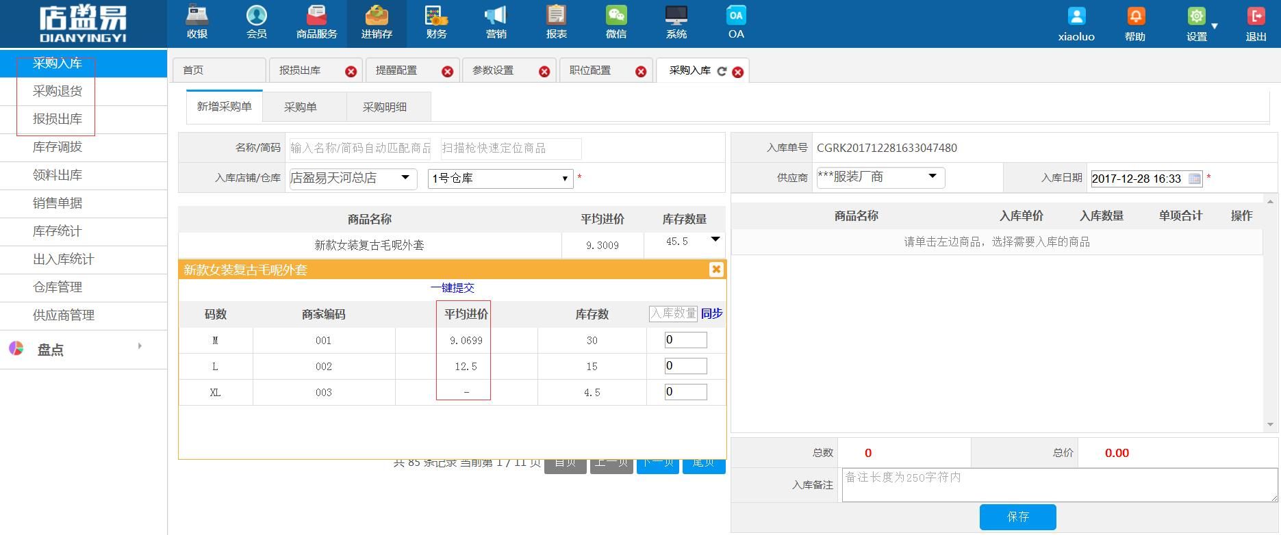This screenshot has height=535, width=1281.
Task: Click the 入库日期 date field
Action: pyautogui.click(x=1146, y=179)
